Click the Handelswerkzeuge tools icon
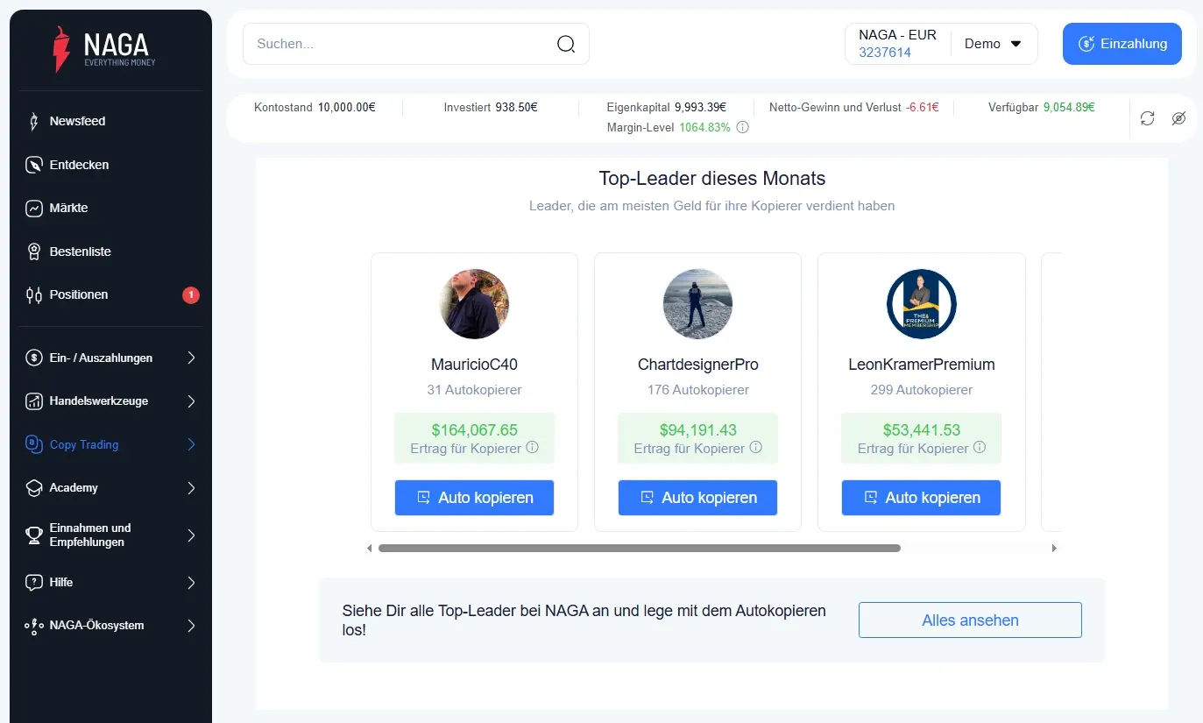 pos(34,401)
